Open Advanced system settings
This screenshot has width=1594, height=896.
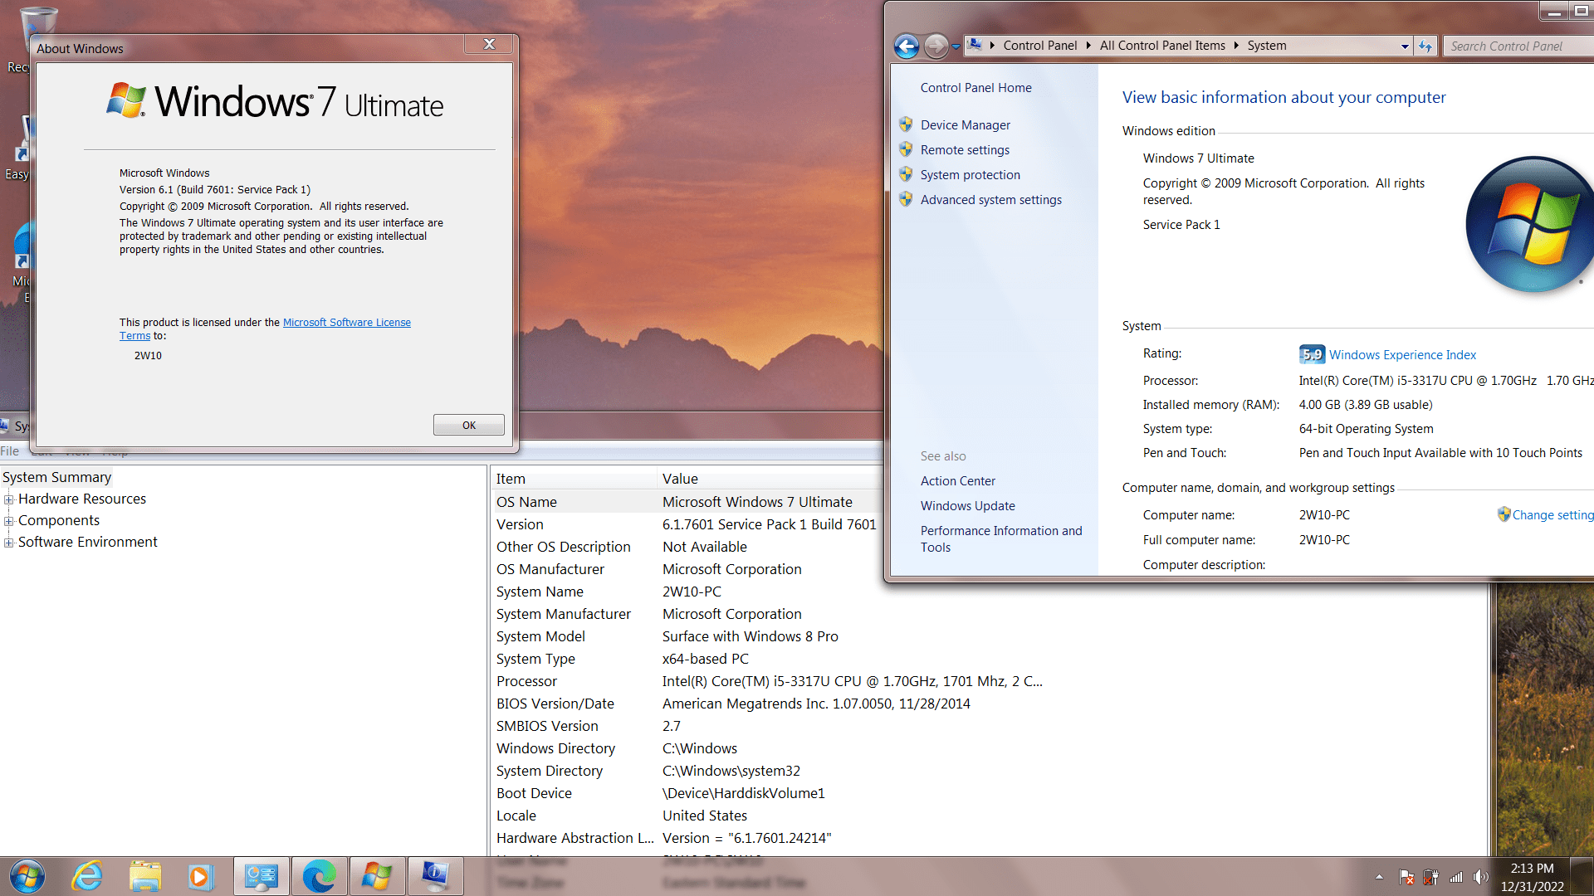click(x=990, y=199)
